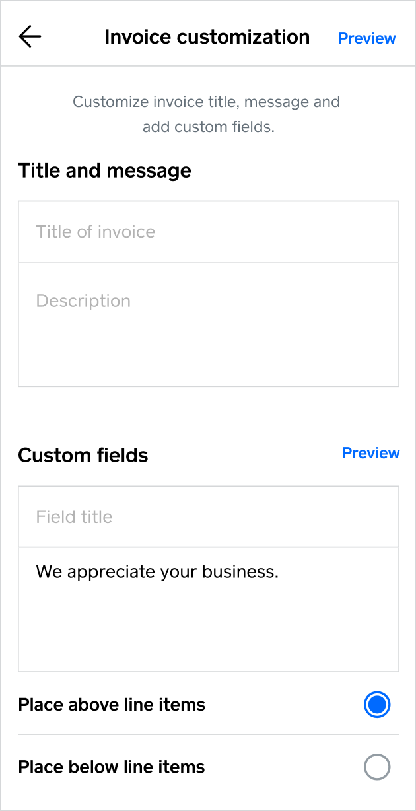Choose 'Place below line items' option

(377, 767)
